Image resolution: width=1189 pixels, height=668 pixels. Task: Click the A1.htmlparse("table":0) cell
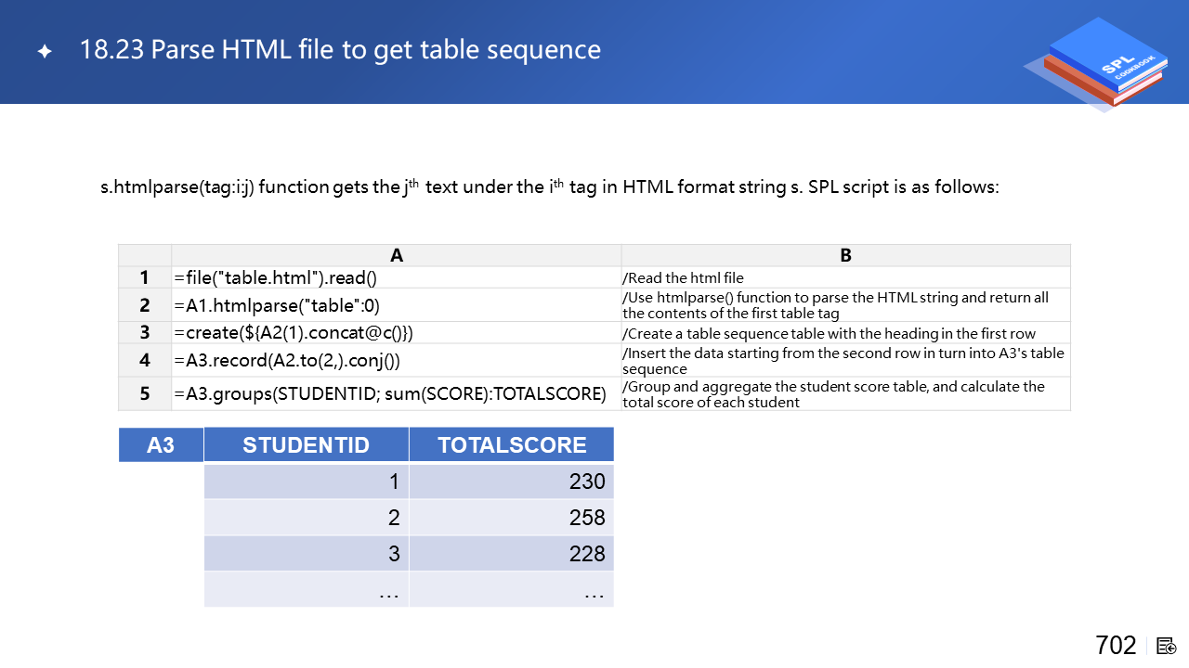point(277,305)
